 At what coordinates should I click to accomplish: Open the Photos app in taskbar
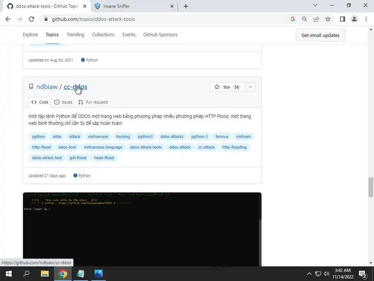98,274
